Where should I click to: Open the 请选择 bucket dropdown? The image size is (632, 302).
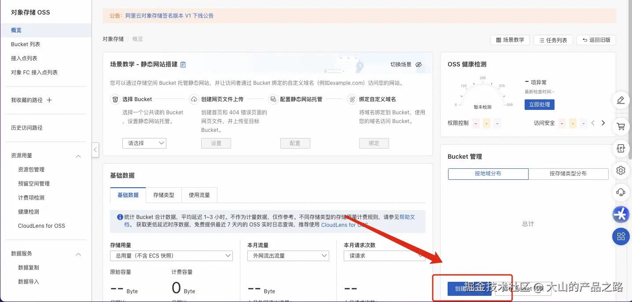click(144, 143)
